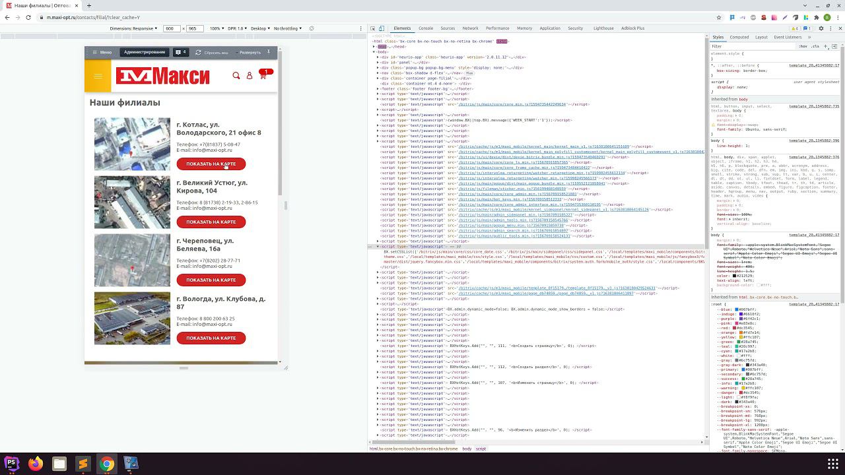Screen dimensions: 845x475
Task: Open the DevTools three-dot customize menu
Action: pos(829,28)
